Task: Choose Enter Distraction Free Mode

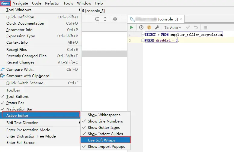Action: (40, 136)
